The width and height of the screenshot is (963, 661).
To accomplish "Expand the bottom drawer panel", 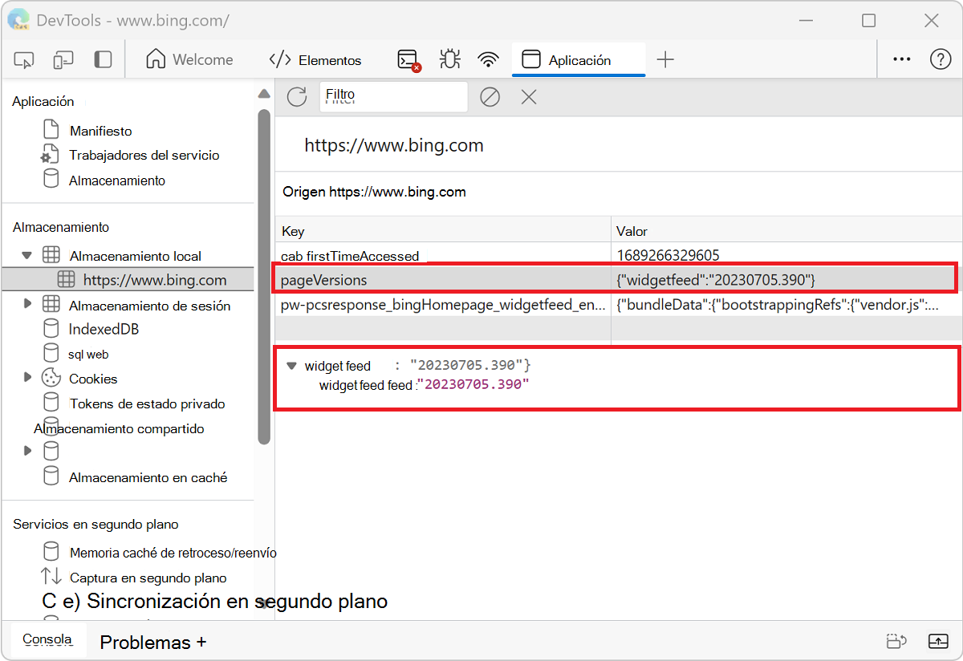I will pyautogui.click(x=938, y=641).
